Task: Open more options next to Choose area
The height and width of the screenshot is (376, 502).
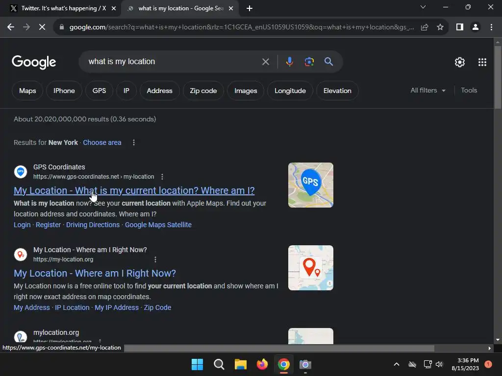Action: pos(134,142)
